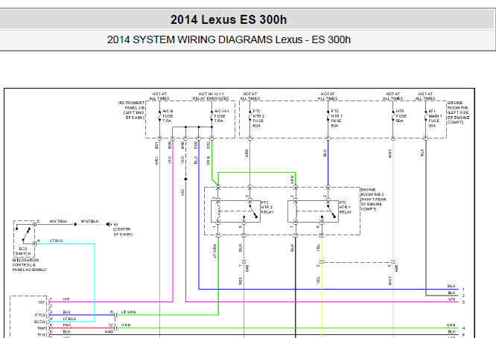
Task: Select 'ENGINE ROOM R/B 2' right rear label
Action: click(x=373, y=200)
